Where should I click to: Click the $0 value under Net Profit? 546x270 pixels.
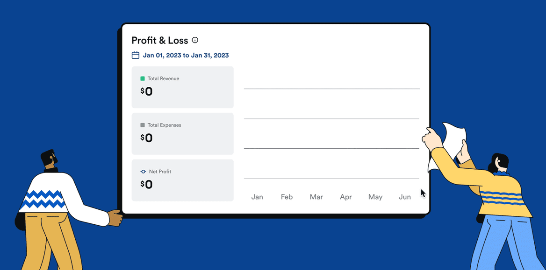(x=147, y=185)
